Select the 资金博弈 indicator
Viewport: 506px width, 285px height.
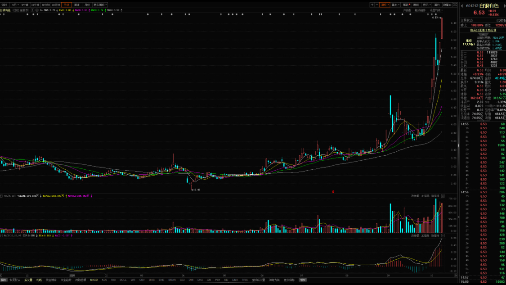click(x=51, y=280)
